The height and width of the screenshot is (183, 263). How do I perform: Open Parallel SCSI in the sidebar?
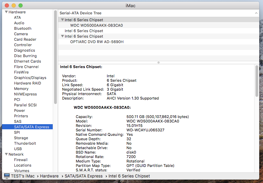[25, 105]
